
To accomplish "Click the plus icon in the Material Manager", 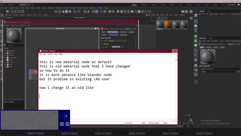I will [159, 18].
